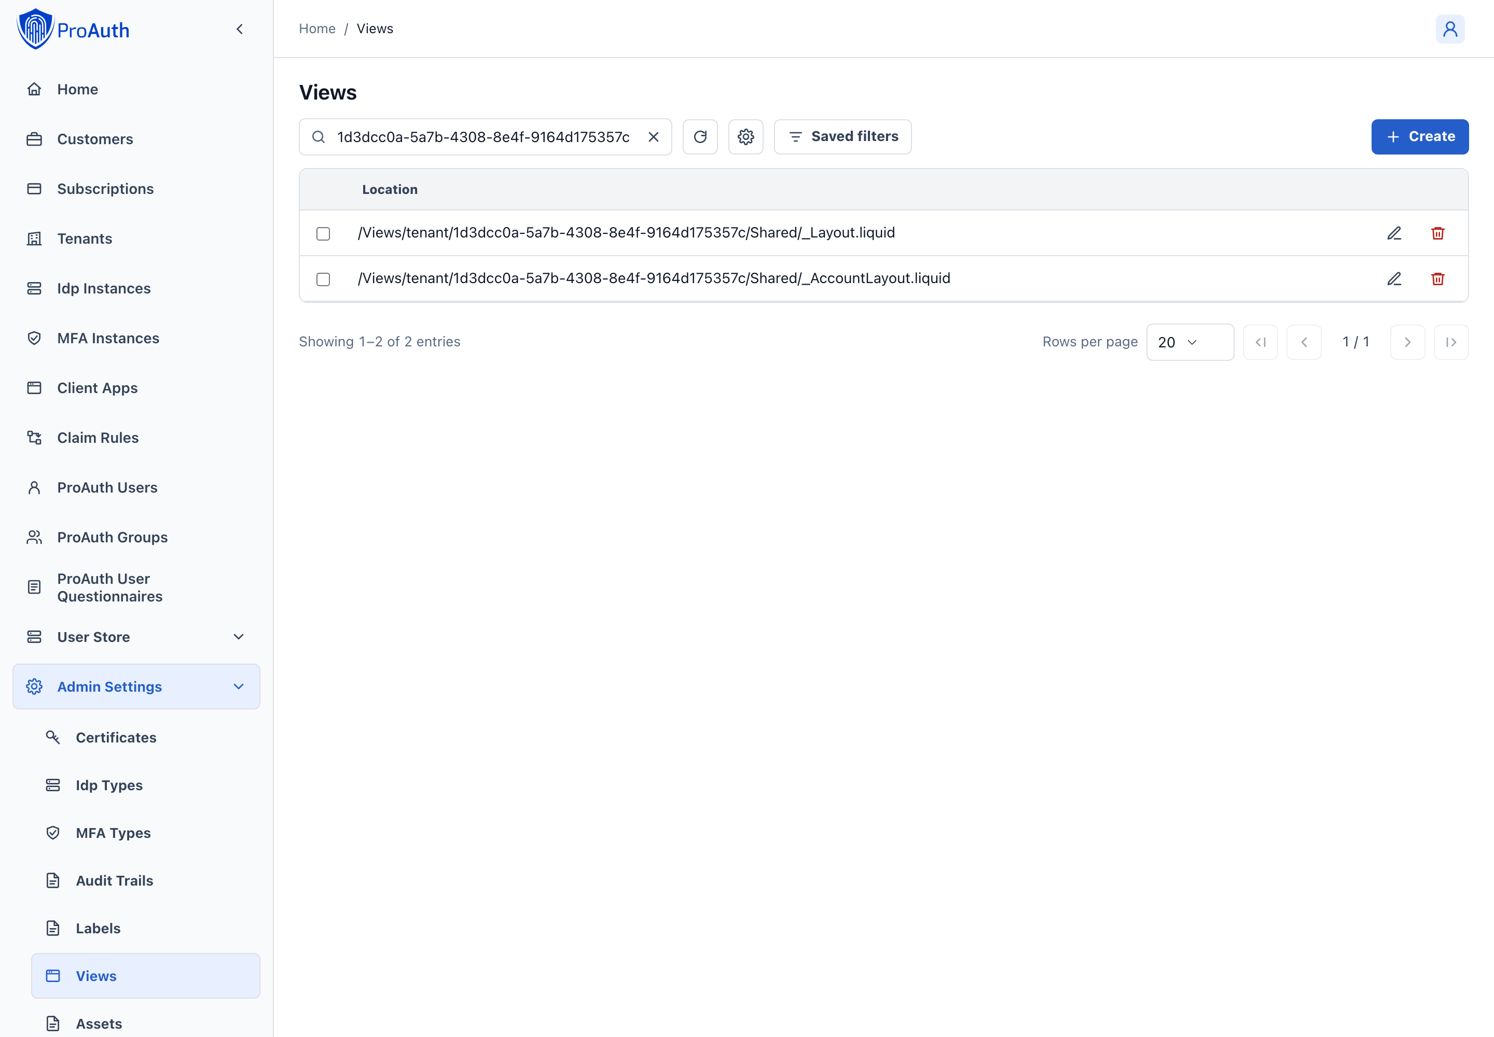Go to the next page
This screenshot has height=1037, width=1494.
[x=1407, y=342]
